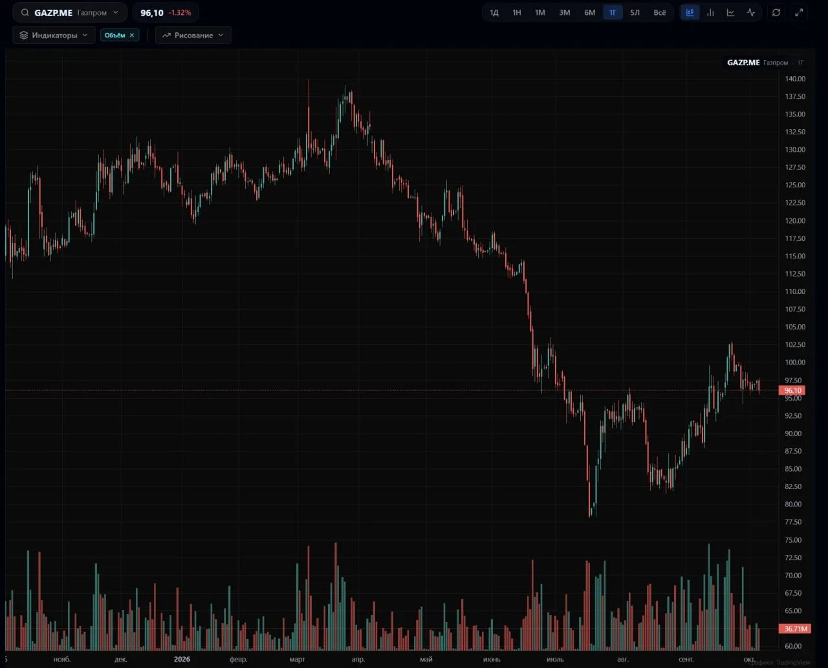Expand the Рисование drawing tools dropdown
The image size is (828, 668).
(x=193, y=35)
